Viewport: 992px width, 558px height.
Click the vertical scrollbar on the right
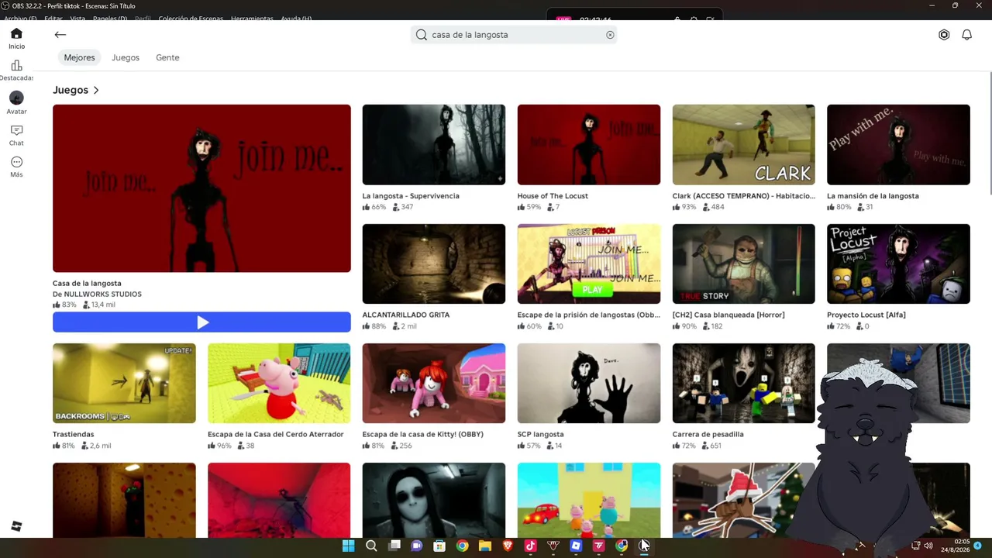(989, 133)
